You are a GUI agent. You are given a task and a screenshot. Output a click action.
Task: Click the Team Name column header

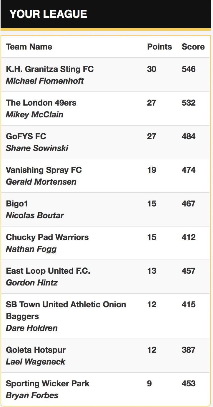tap(29, 47)
